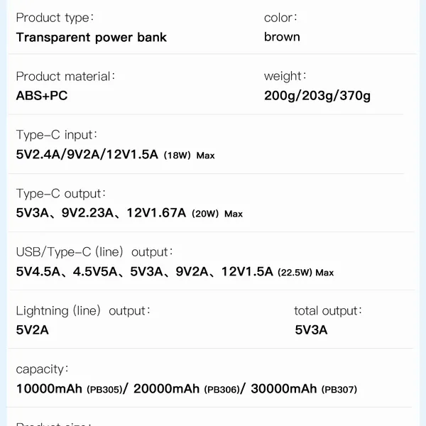Image resolution: width=426 pixels, height=426 pixels.
Task: Click the "USB/Type-C (line) output:" label
Action: tap(94, 252)
